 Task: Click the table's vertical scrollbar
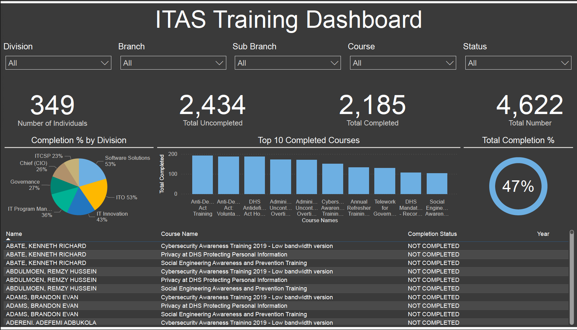(x=572, y=277)
